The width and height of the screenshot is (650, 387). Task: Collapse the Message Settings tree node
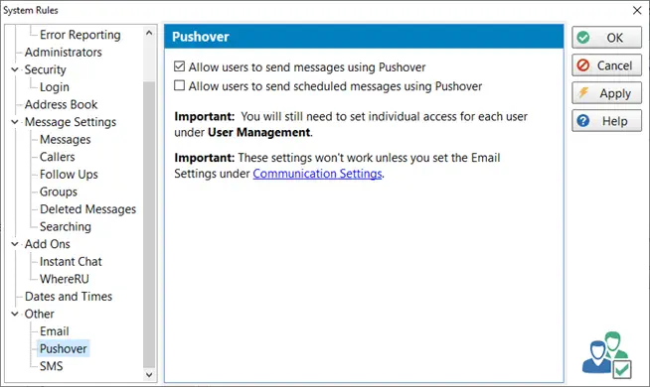tap(15, 122)
